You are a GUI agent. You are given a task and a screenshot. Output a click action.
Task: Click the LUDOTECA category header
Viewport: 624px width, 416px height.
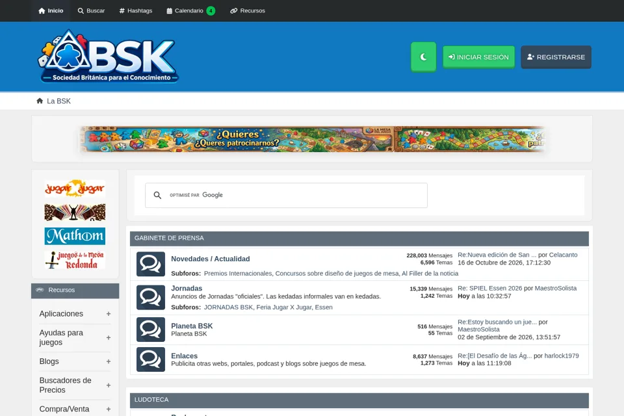pos(359,400)
